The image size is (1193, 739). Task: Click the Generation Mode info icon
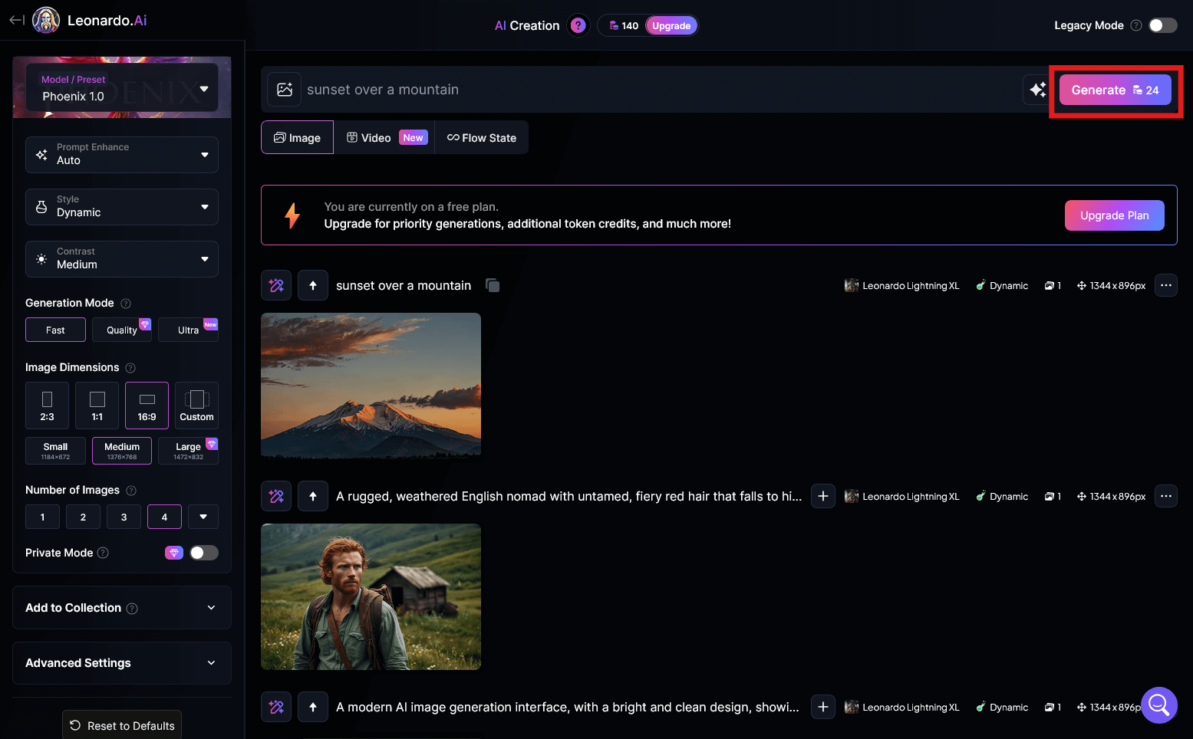126,304
